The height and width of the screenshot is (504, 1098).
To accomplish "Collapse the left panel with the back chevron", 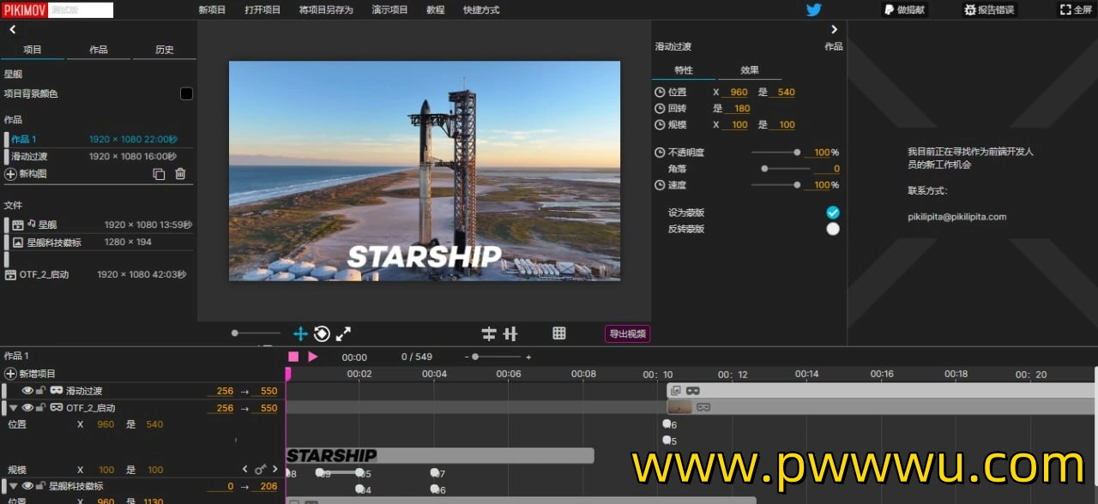I will pyautogui.click(x=12, y=29).
